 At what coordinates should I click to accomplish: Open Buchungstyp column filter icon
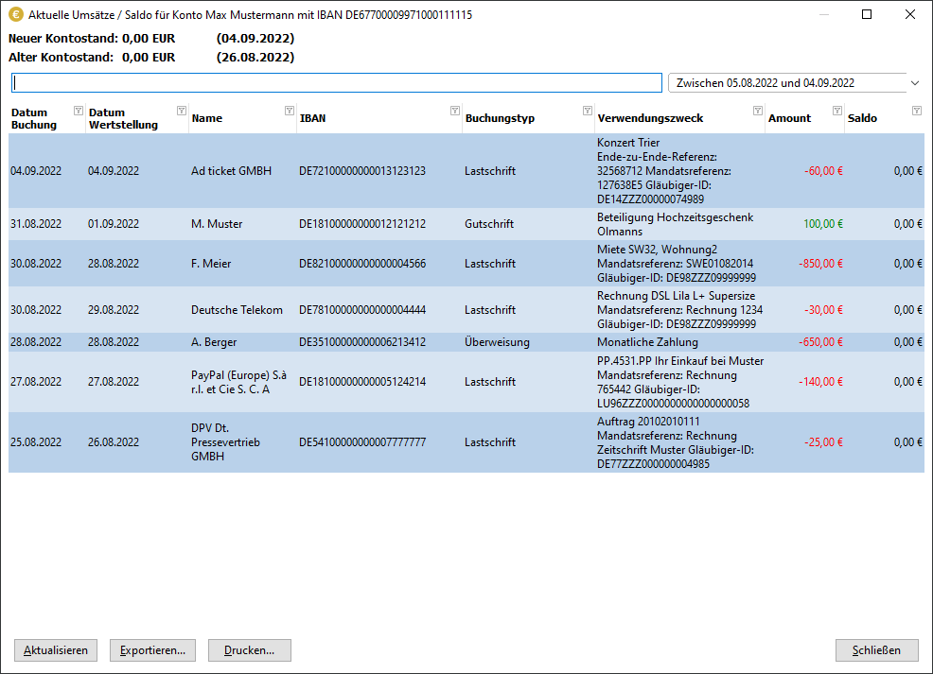coord(588,111)
